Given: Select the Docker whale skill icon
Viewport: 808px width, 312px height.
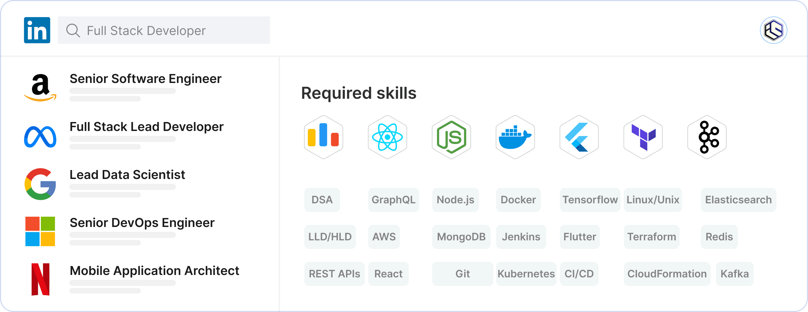Looking at the screenshot, I should coord(515,137).
